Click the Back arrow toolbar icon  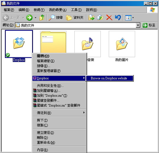tap(6, 17)
